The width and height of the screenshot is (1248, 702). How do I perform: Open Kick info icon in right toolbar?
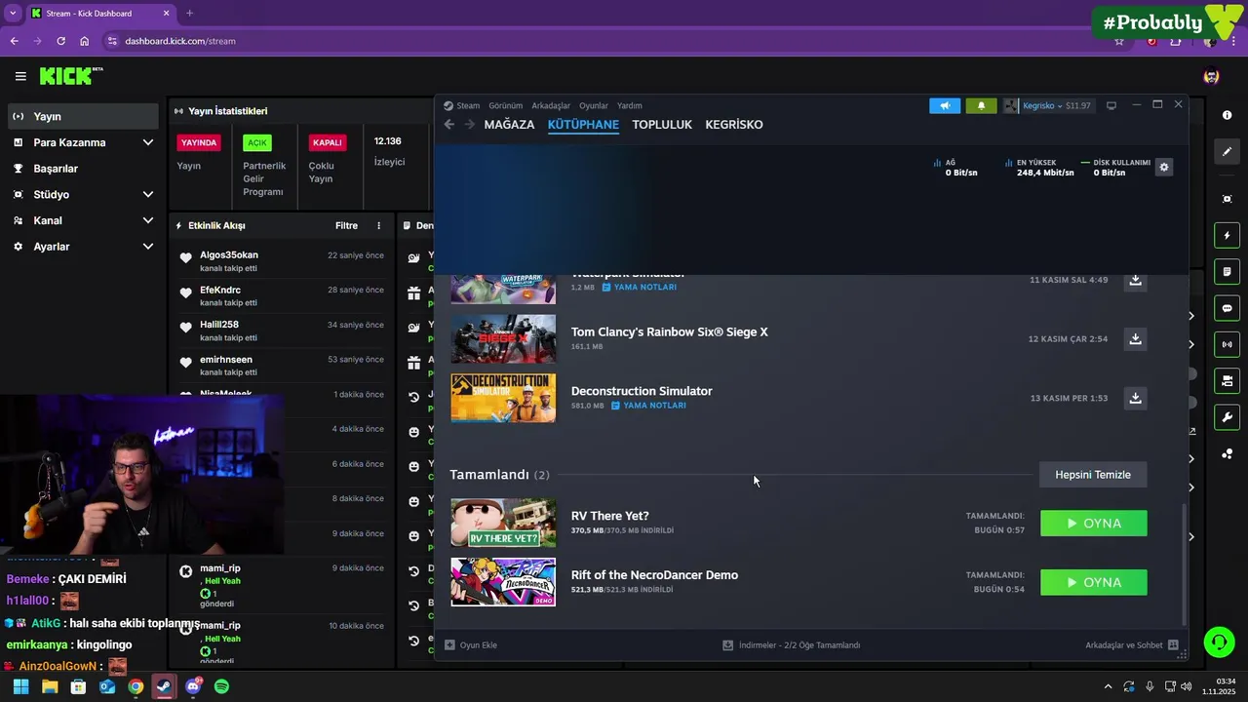pos(1227,115)
